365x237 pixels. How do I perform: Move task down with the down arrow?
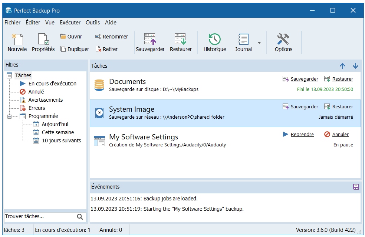355,66
